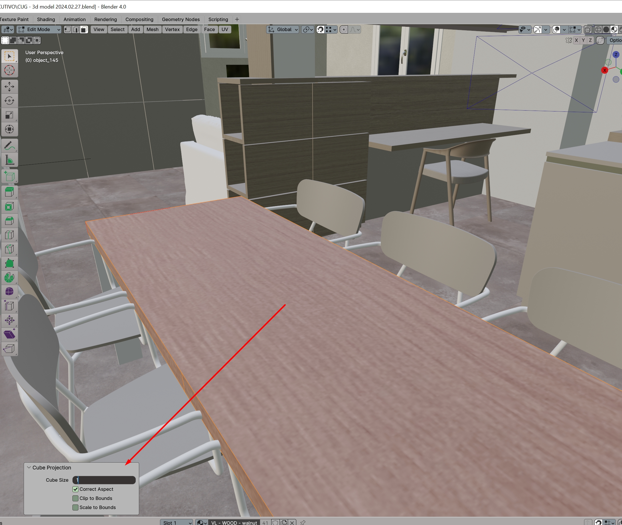The image size is (622, 525).
Task: Collapse the Cube Projection panel
Action: point(29,467)
